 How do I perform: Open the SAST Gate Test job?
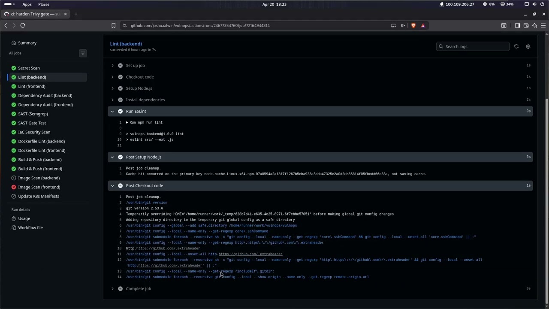[x=47, y=123]
